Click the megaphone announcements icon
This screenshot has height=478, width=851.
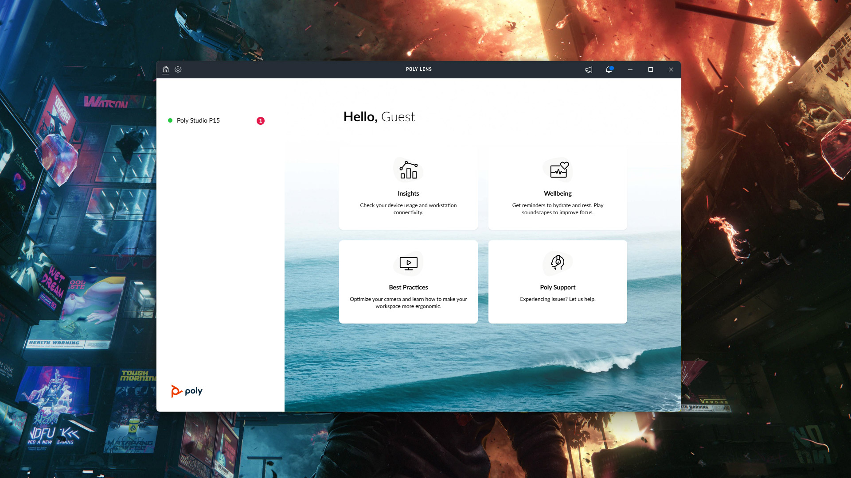(589, 69)
